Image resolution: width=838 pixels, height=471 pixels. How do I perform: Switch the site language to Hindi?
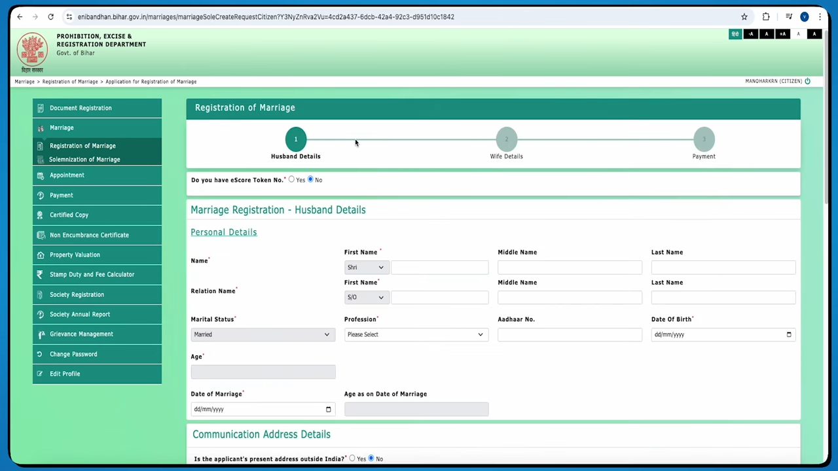tap(735, 33)
